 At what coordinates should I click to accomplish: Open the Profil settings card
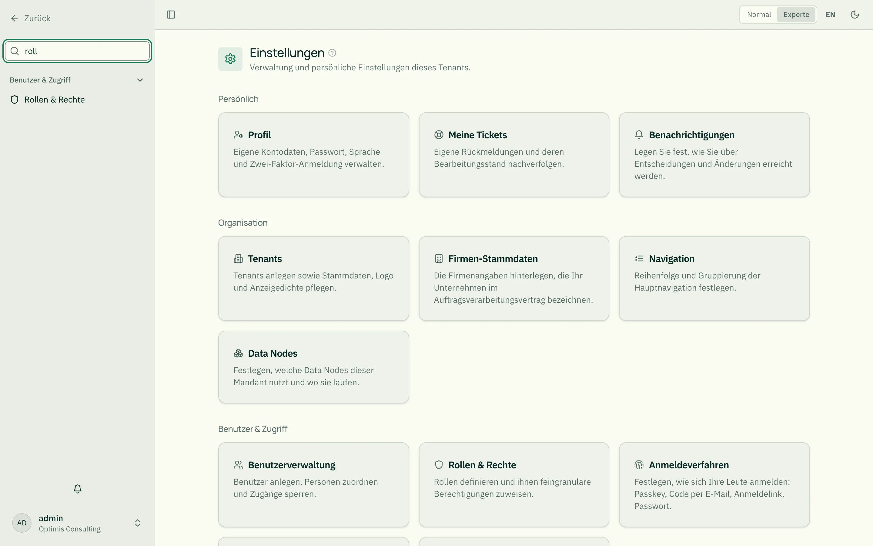click(x=313, y=155)
